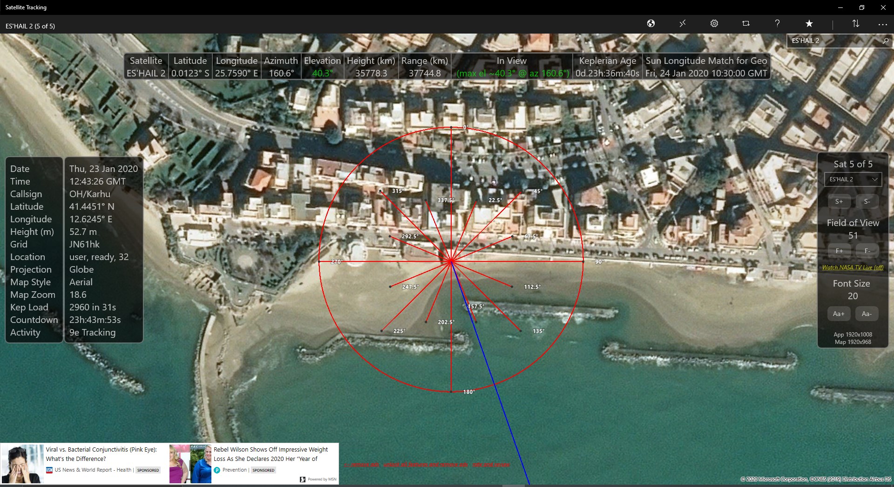Increase font size with the Aa+ button
This screenshot has height=487, width=894.
click(838, 314)
